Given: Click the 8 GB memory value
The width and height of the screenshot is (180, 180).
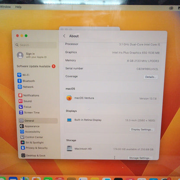Looking at the screenshot, I should point(143,61).
